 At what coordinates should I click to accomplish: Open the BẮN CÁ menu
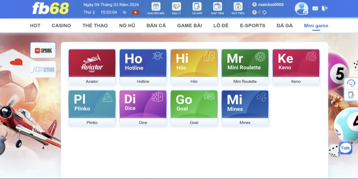(x=156, y=26)
